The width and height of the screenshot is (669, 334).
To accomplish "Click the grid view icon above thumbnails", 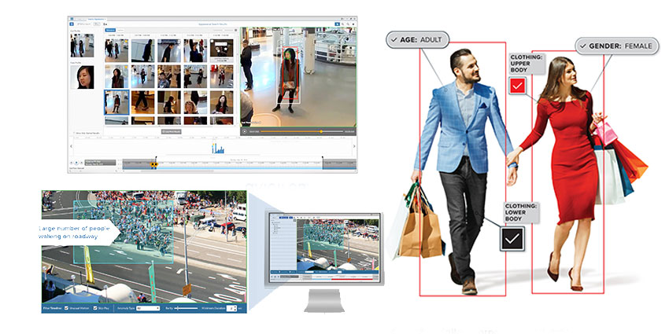I will click(x=236, y=30).
